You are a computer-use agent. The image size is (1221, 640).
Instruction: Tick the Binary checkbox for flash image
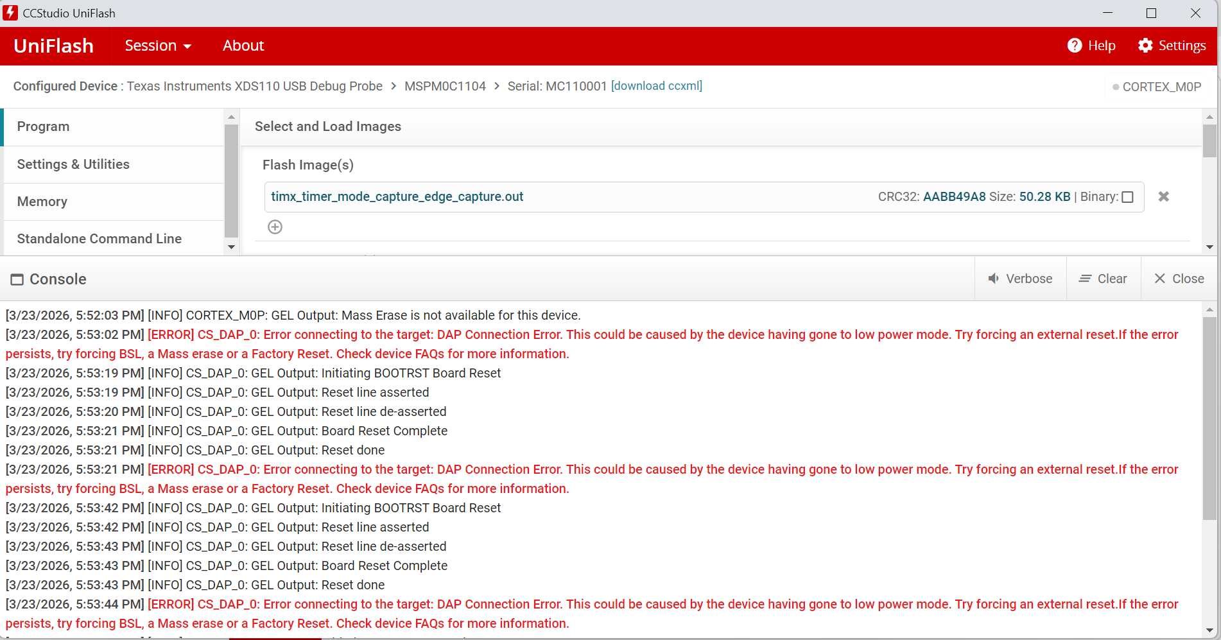[1127, 197]
